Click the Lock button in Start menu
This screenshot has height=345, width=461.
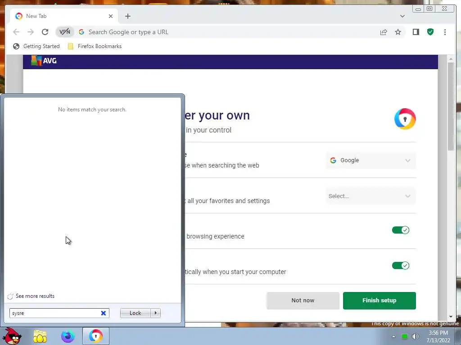tap(135, 313)
